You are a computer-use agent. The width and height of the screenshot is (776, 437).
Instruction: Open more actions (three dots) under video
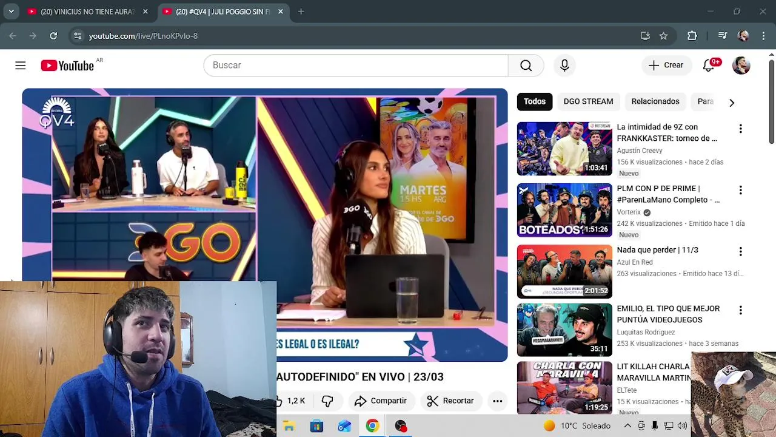[x=497, y=401]
